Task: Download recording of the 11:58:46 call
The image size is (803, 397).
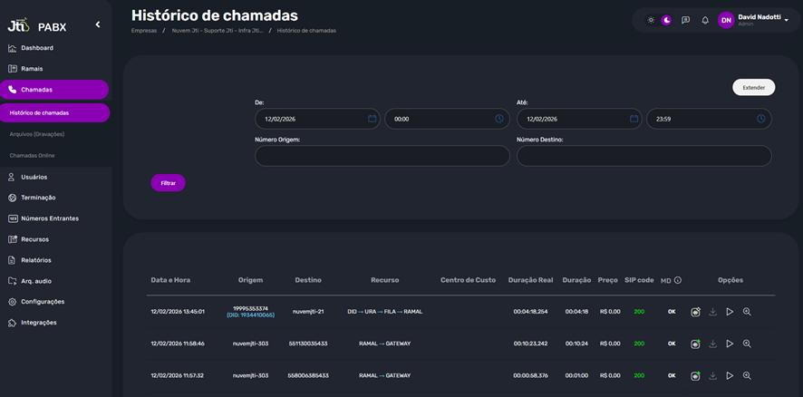Action: tap(712, 344)
